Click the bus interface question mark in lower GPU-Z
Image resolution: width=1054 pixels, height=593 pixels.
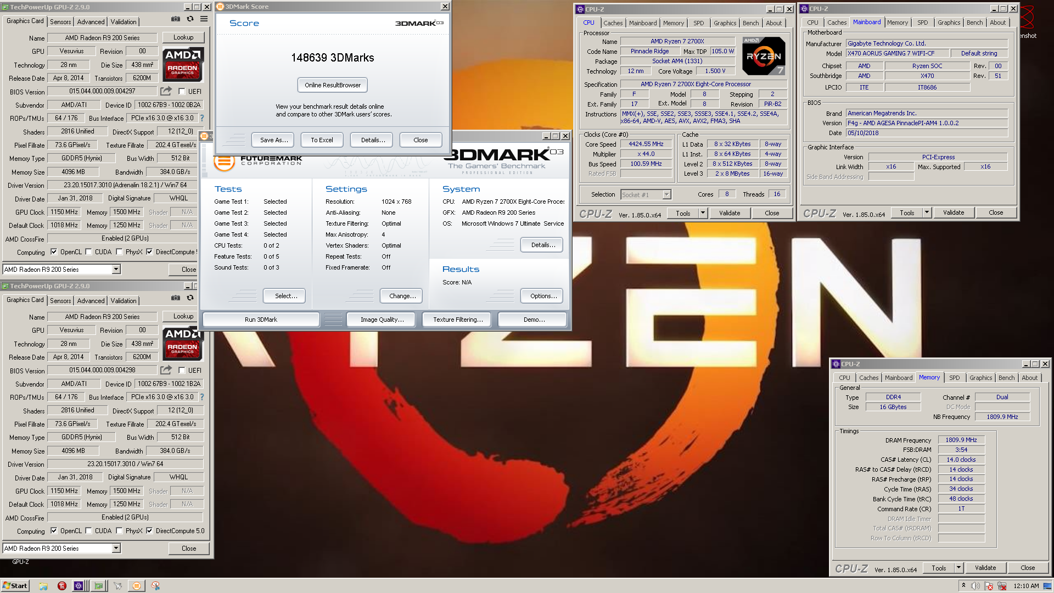click(x=201, y=397)
